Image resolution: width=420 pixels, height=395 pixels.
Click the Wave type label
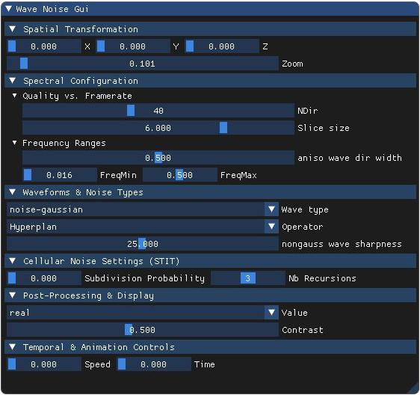click(305, 209)
